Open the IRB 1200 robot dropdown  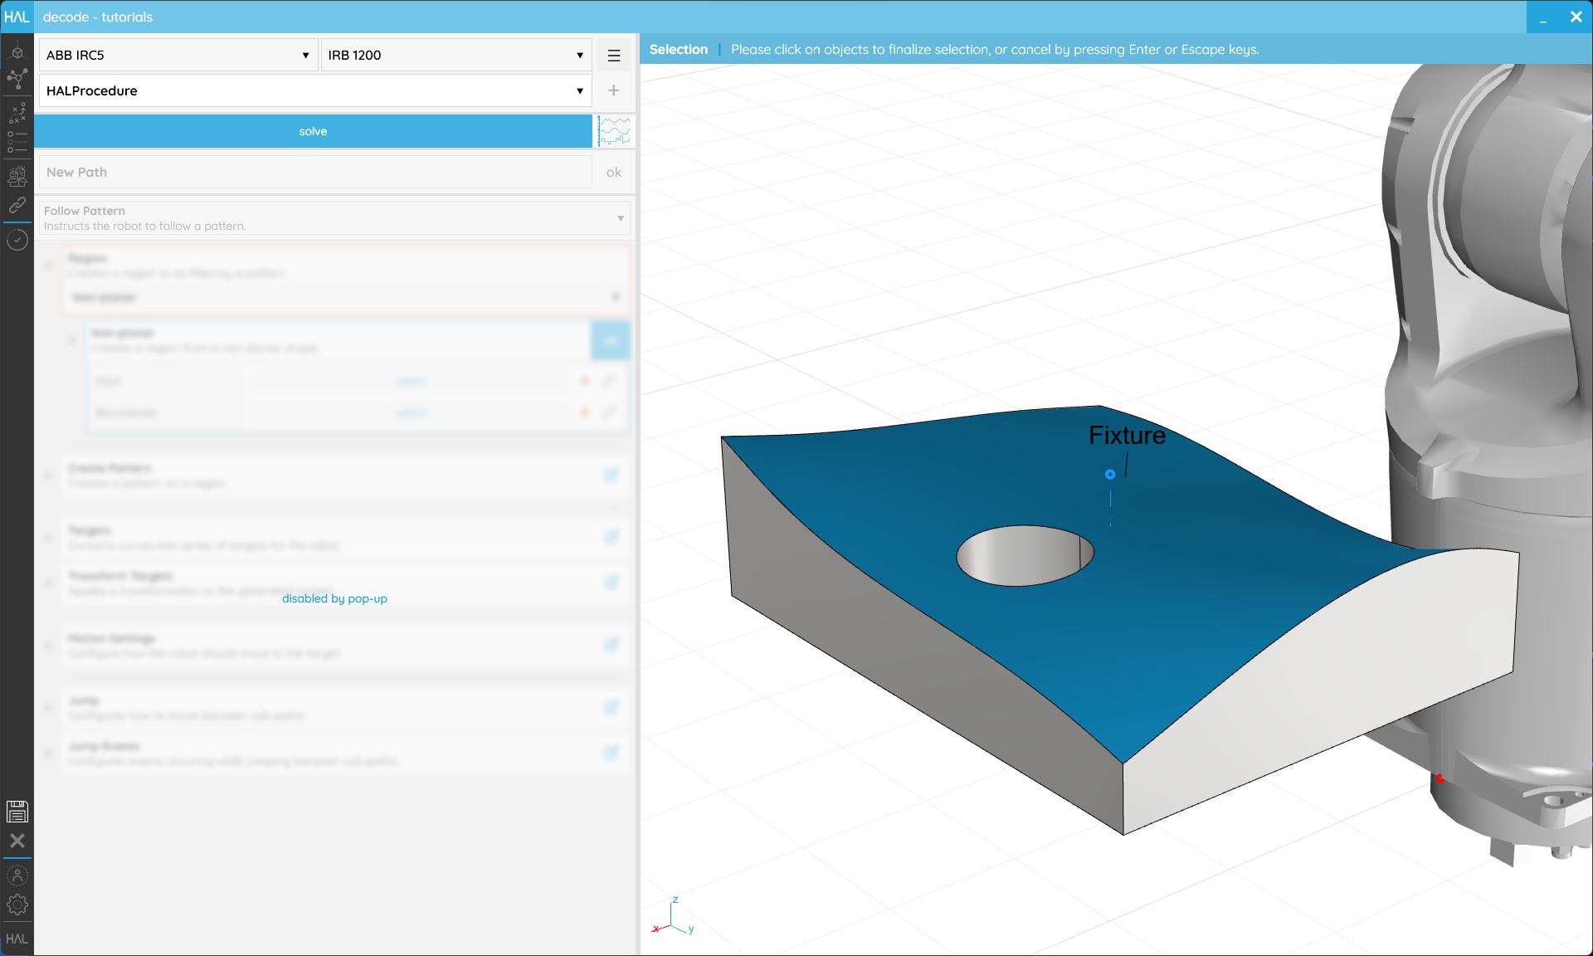click(456, 55)
